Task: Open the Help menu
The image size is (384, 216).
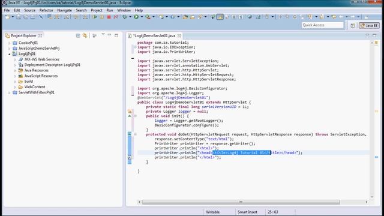Action: coord(139,10)
